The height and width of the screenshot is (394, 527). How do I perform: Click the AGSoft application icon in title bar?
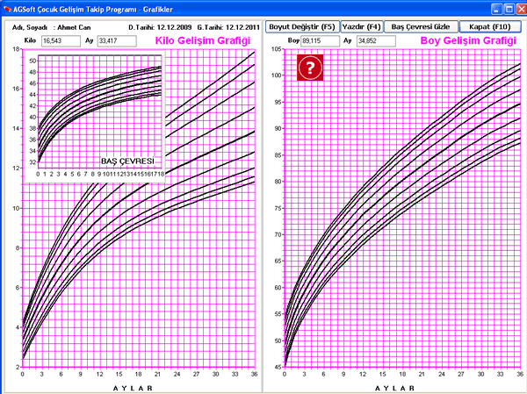point(7,8)
